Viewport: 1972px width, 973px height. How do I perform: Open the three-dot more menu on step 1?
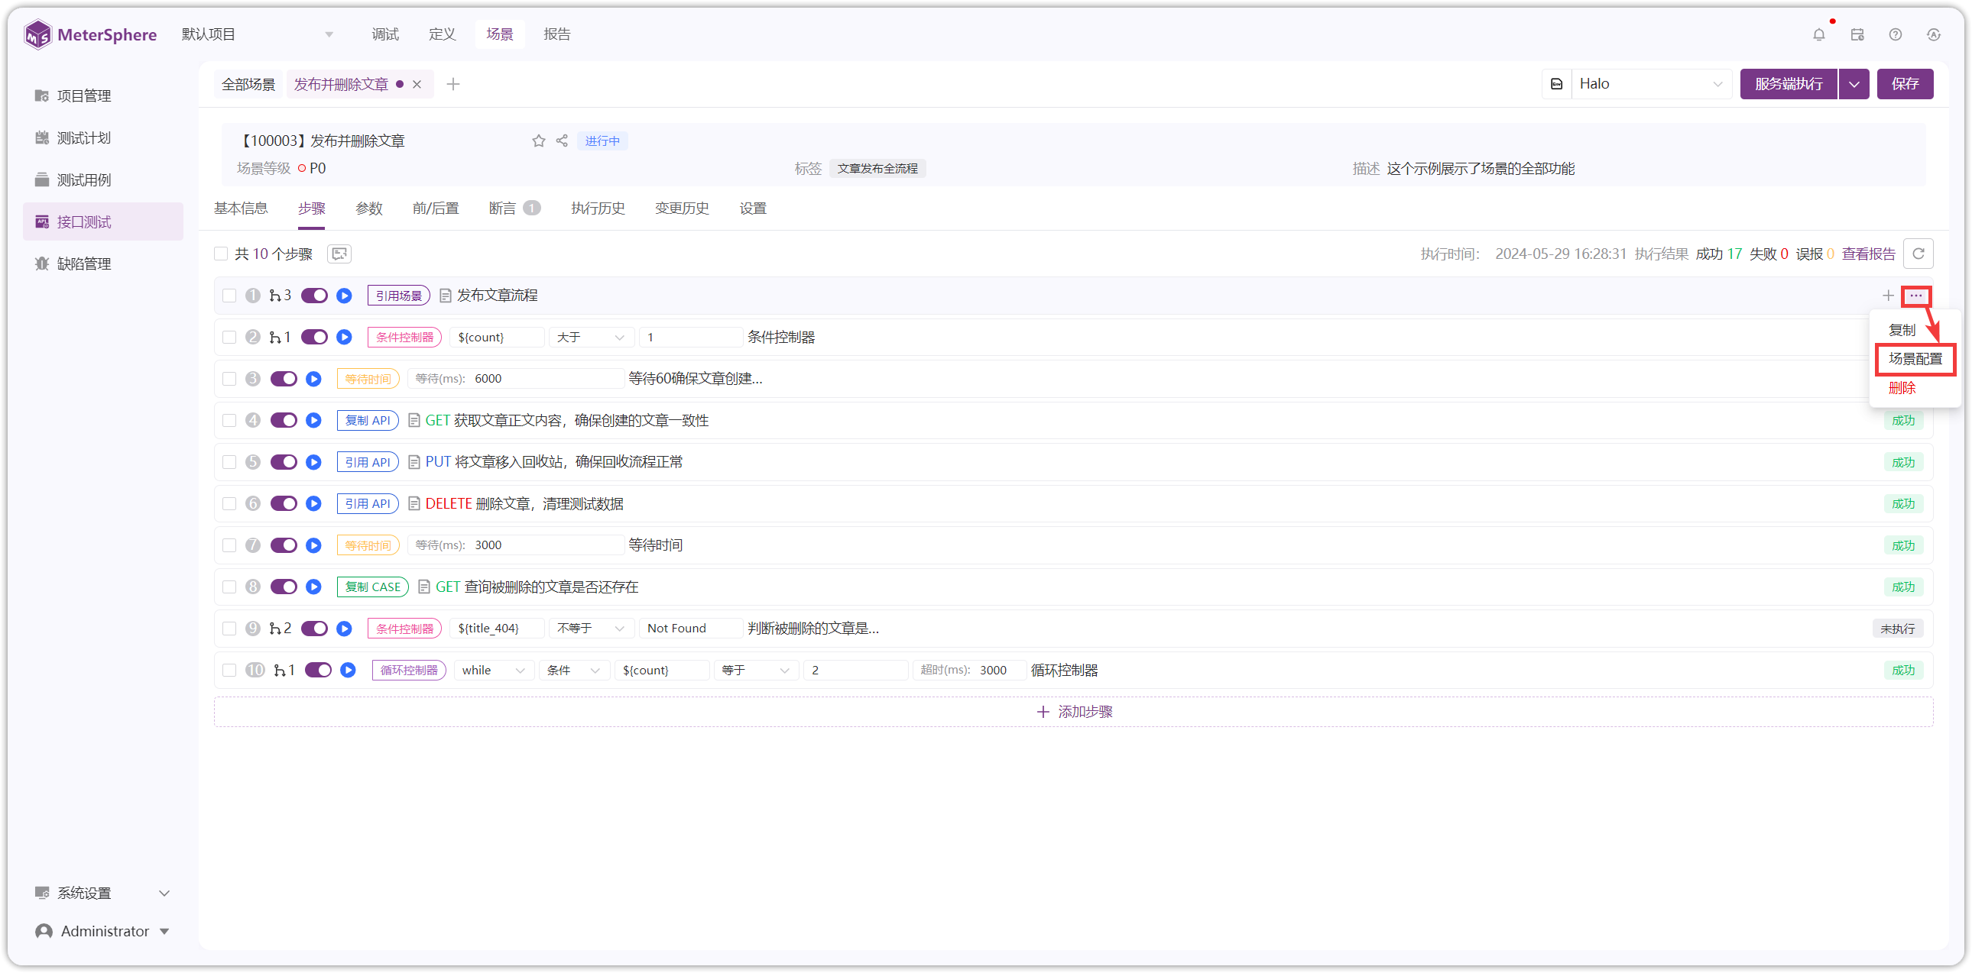(x=1916, y=296)
